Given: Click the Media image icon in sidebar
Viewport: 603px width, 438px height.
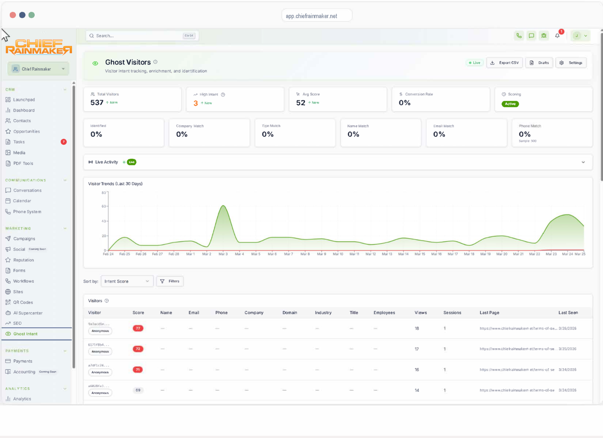Looking at the screenshot, I should tap(8, 153).
